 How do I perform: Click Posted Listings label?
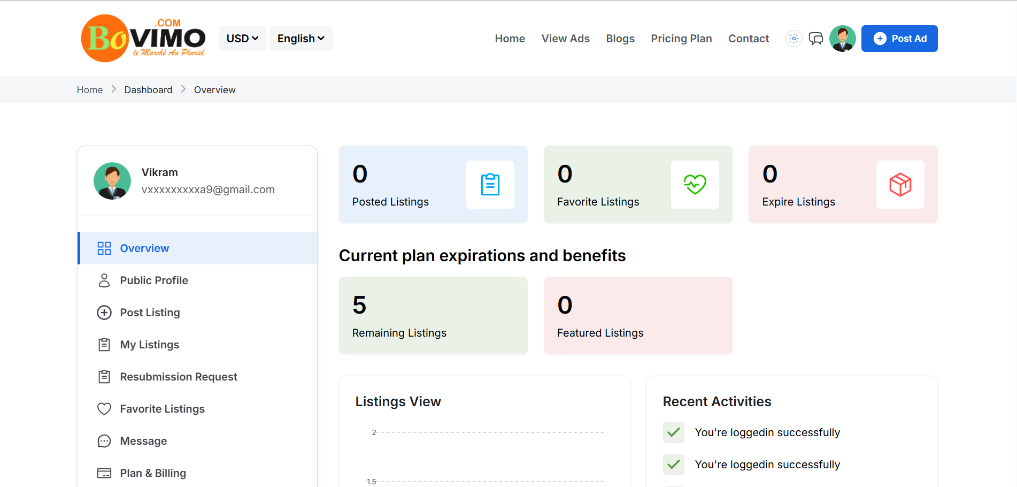point(390,202)
